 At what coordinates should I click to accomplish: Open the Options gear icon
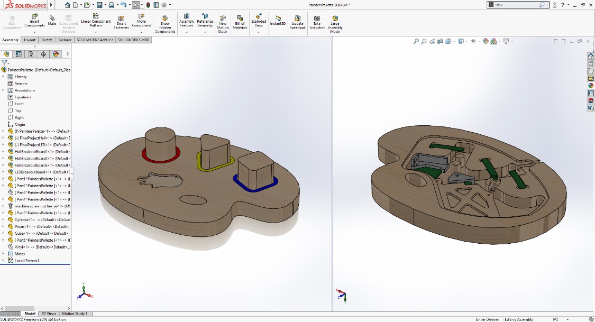click(x=164, y=5)
